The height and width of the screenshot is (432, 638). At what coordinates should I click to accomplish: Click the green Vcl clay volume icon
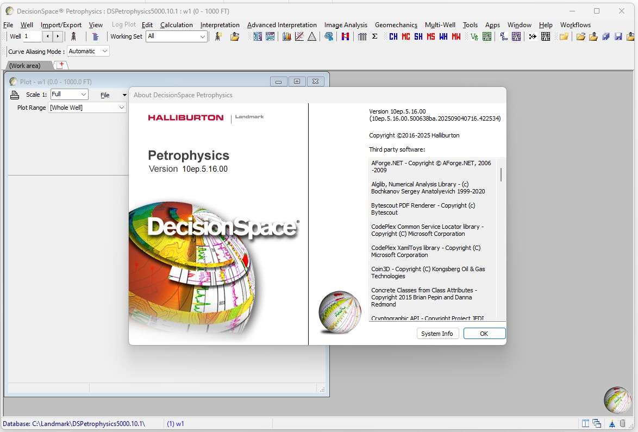[474, 36]
